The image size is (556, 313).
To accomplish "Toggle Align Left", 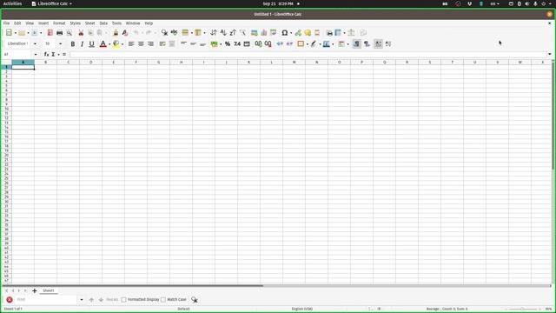I will coord(131,44).
